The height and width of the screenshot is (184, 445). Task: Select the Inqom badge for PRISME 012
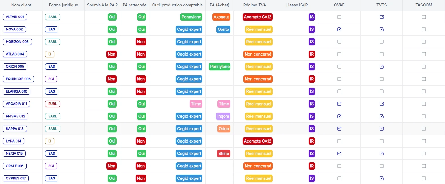(x=223, y=116)
